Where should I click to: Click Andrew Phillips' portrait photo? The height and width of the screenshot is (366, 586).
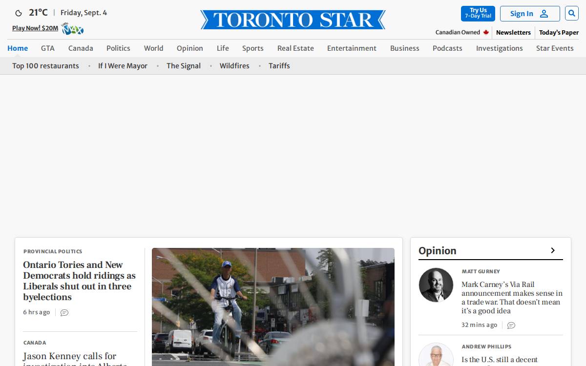(436, 354)
